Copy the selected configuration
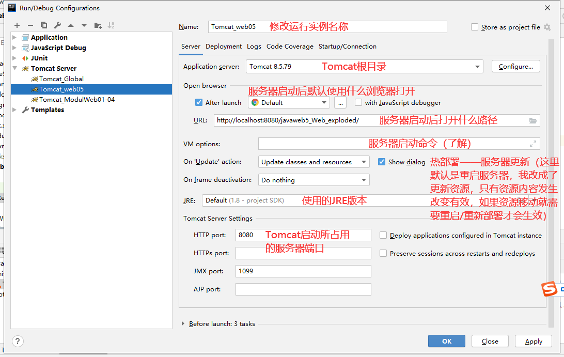 44,25
